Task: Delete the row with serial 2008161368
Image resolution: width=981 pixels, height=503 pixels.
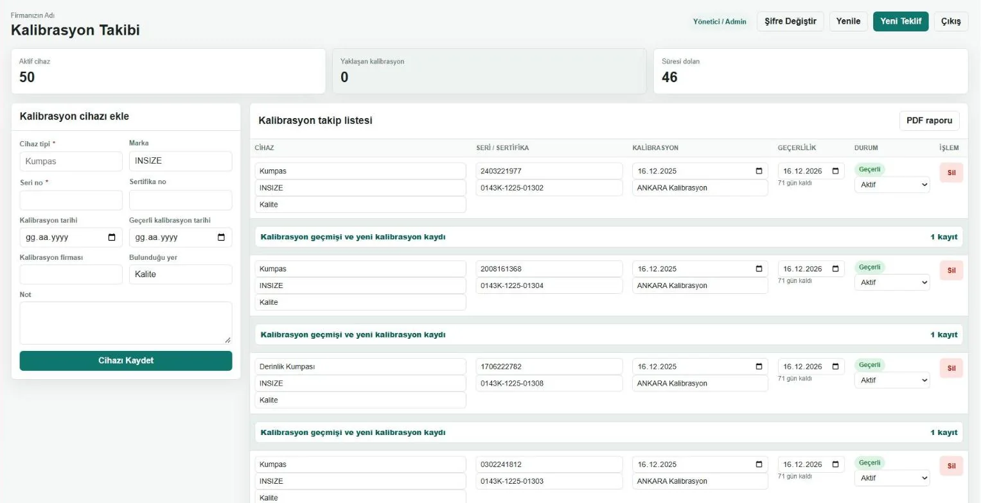Action: click(x=951, y=270)
